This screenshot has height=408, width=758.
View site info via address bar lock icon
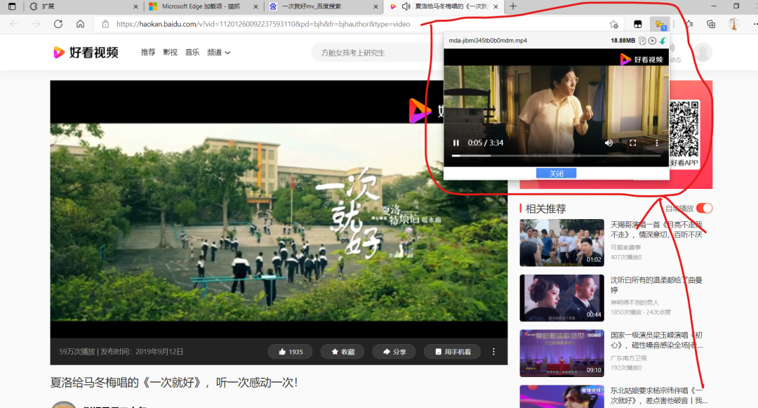(105, 24)
